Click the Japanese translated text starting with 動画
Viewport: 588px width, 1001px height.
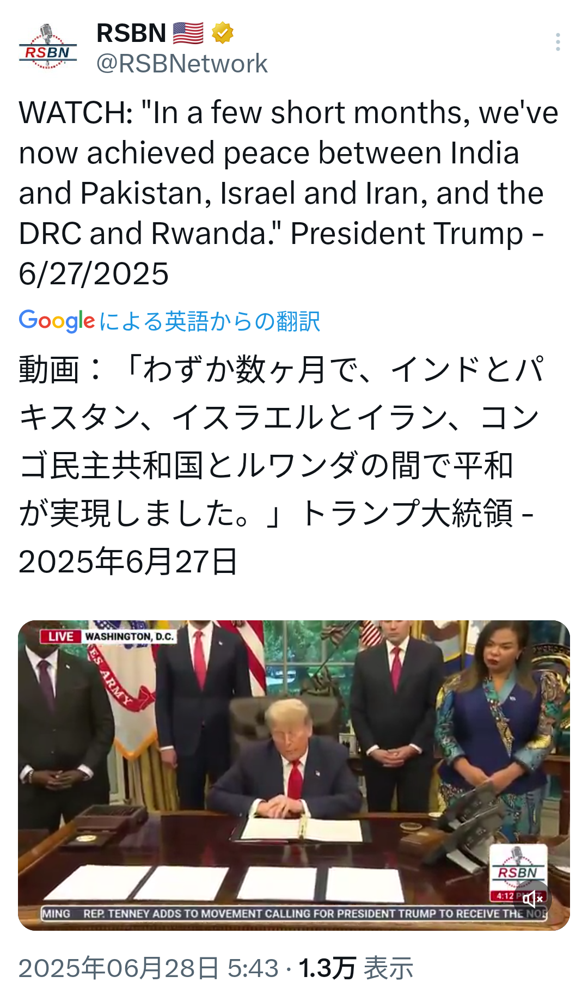[x=281, y=465]
